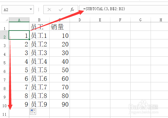Select sales cell with value 90
The image size is (168, 118).
[59, 104]
